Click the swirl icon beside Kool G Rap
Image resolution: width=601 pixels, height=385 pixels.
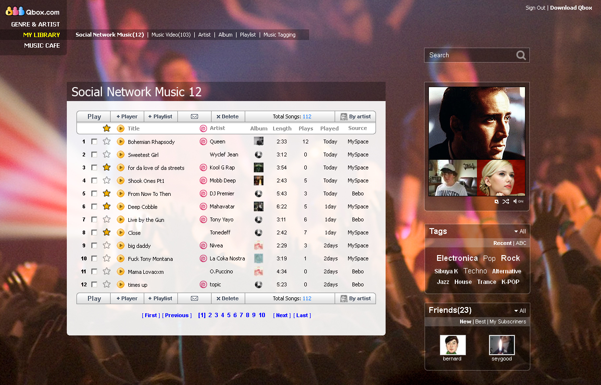[x=203, y=167]
